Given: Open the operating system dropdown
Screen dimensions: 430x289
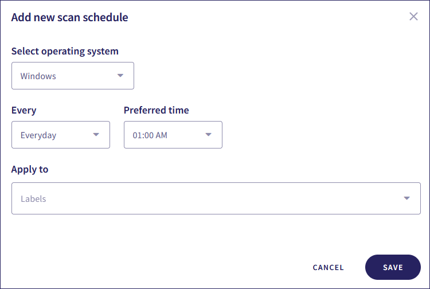Looking at the screenshot, I should pyautogui.click(x=72, y=76).
